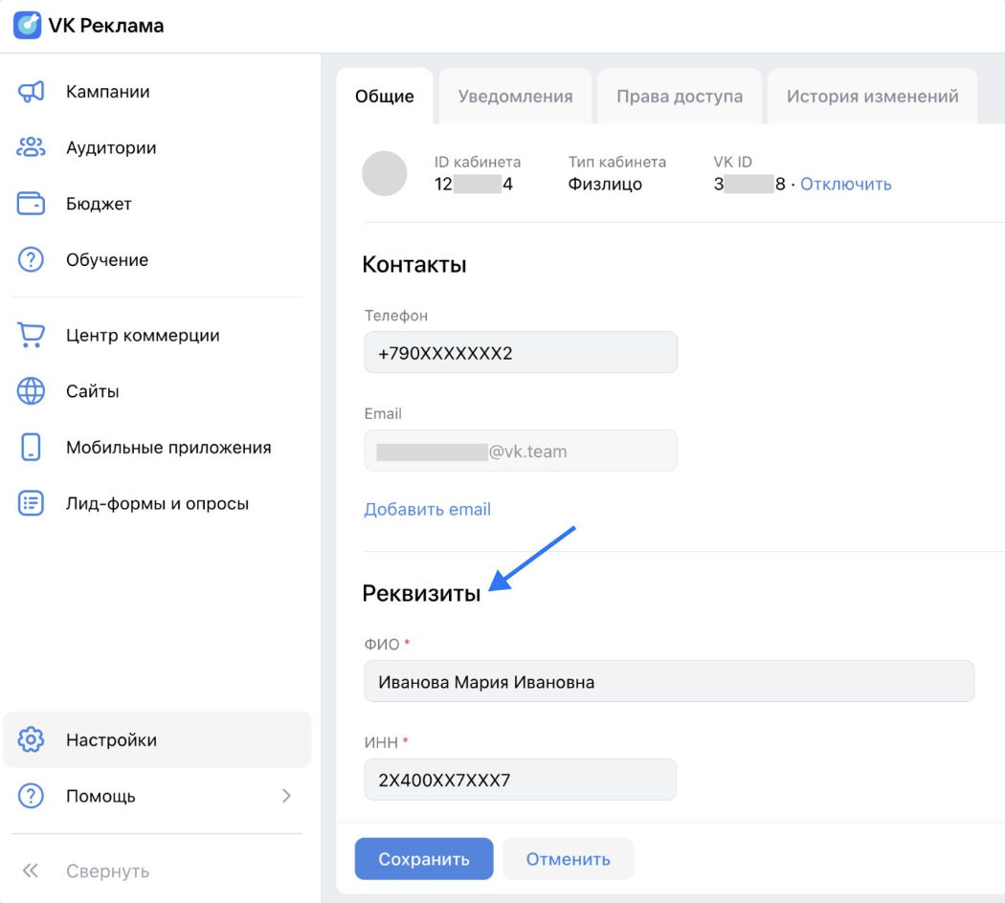Select the Настройки gear icon
Screen dimensions: 1005x903
(30, 738)
